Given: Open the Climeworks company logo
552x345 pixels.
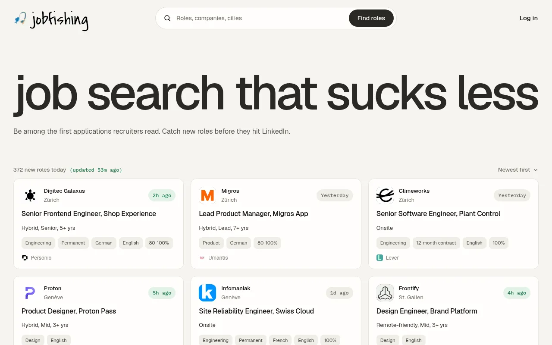Looking at the screenshot, I should [x=385, y=195].
